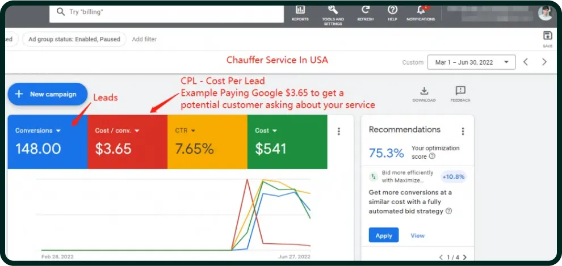Click the New campaign button
The height and width of the screenshot is (266, 562).
click(x=47, y=94)
